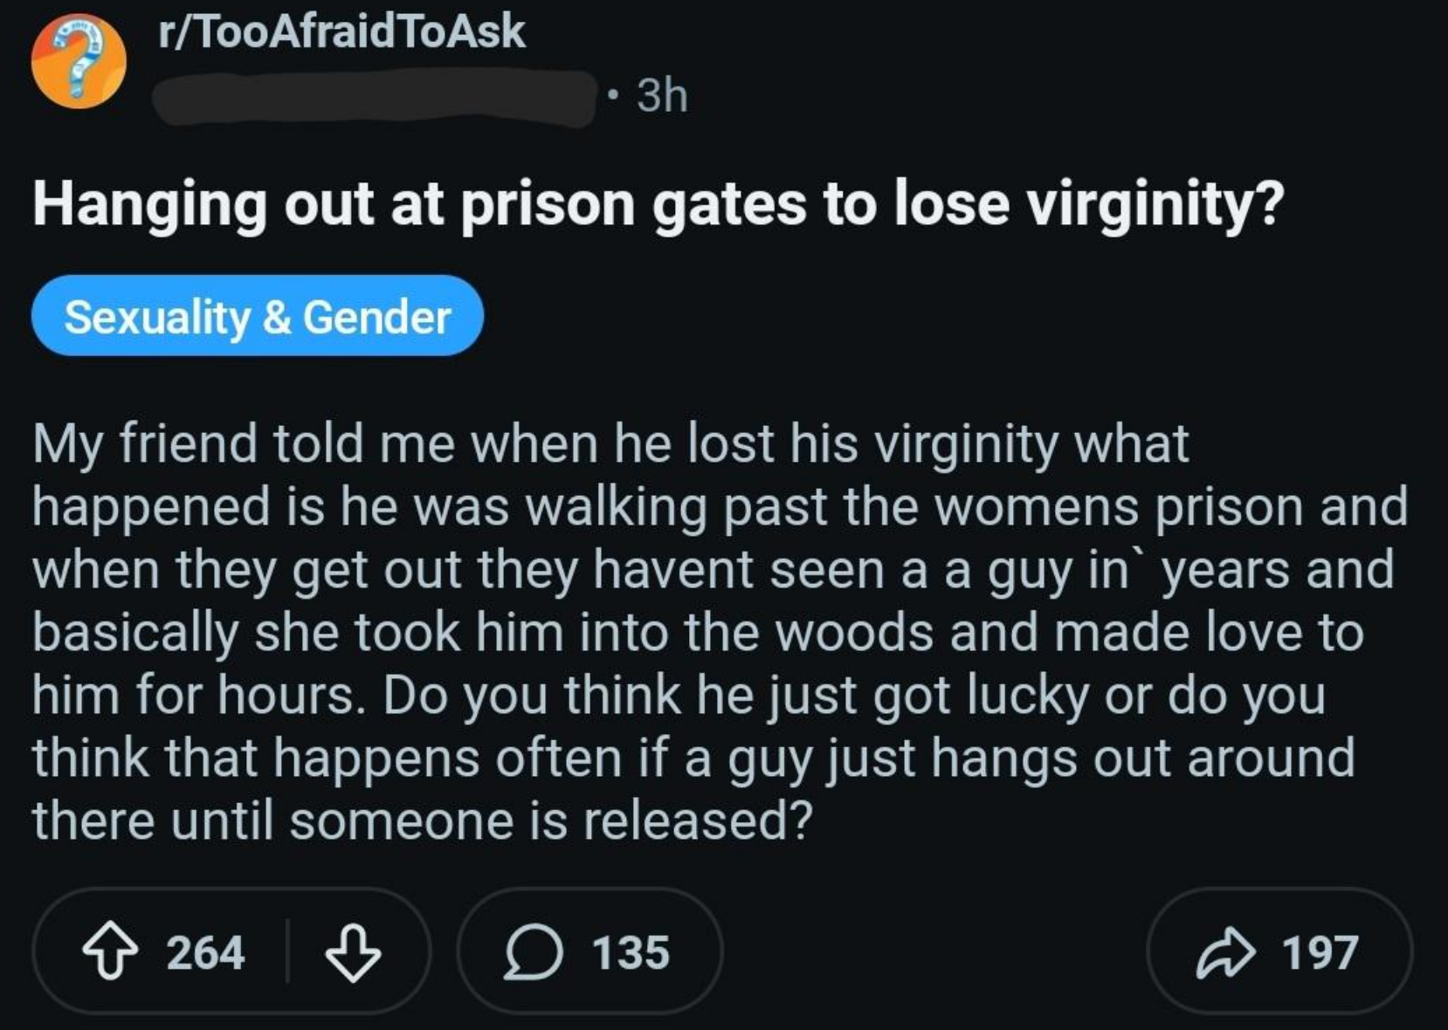Viewport: 1448px width, 1030px height.
Task: Click the word 'virginity?' in the title
Action: click(x=1154, y=204)
